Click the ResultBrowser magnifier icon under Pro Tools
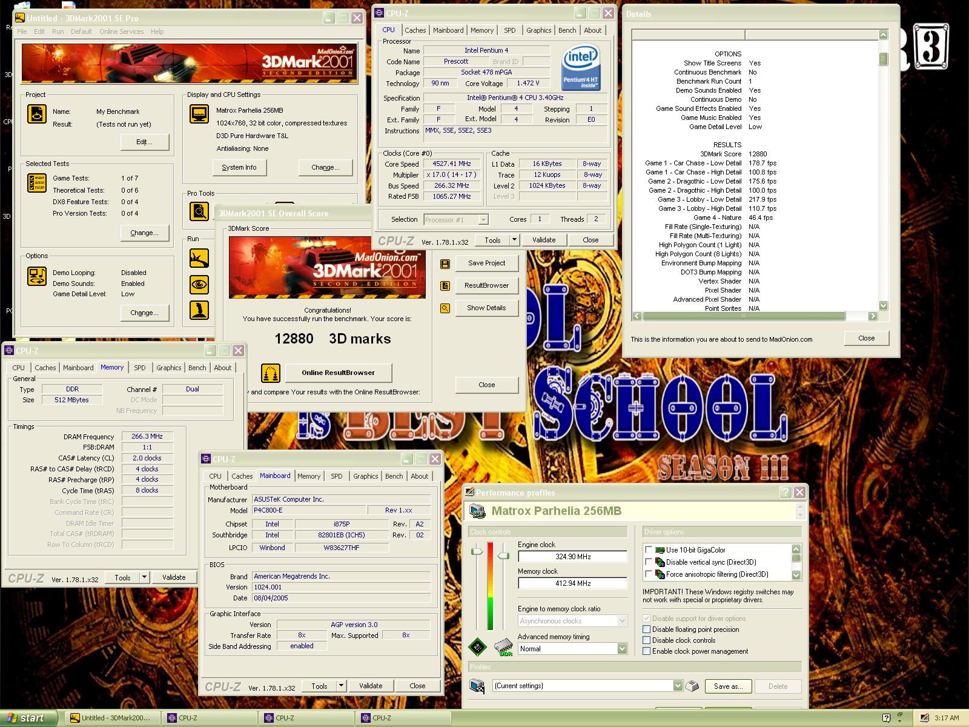Image resolution: width=969 pixels, height=727 pixels. [199, 211]
